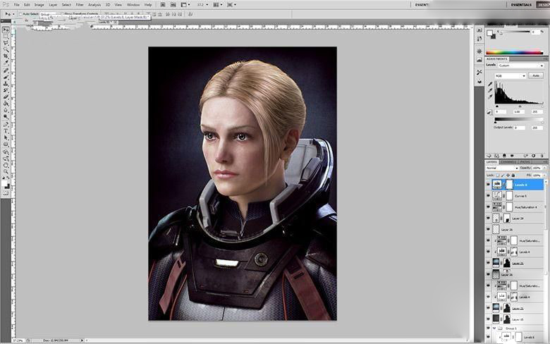Viewport: 550px width, 344px height.
Task: Select the Crop tool
Action: coord(6,56)
